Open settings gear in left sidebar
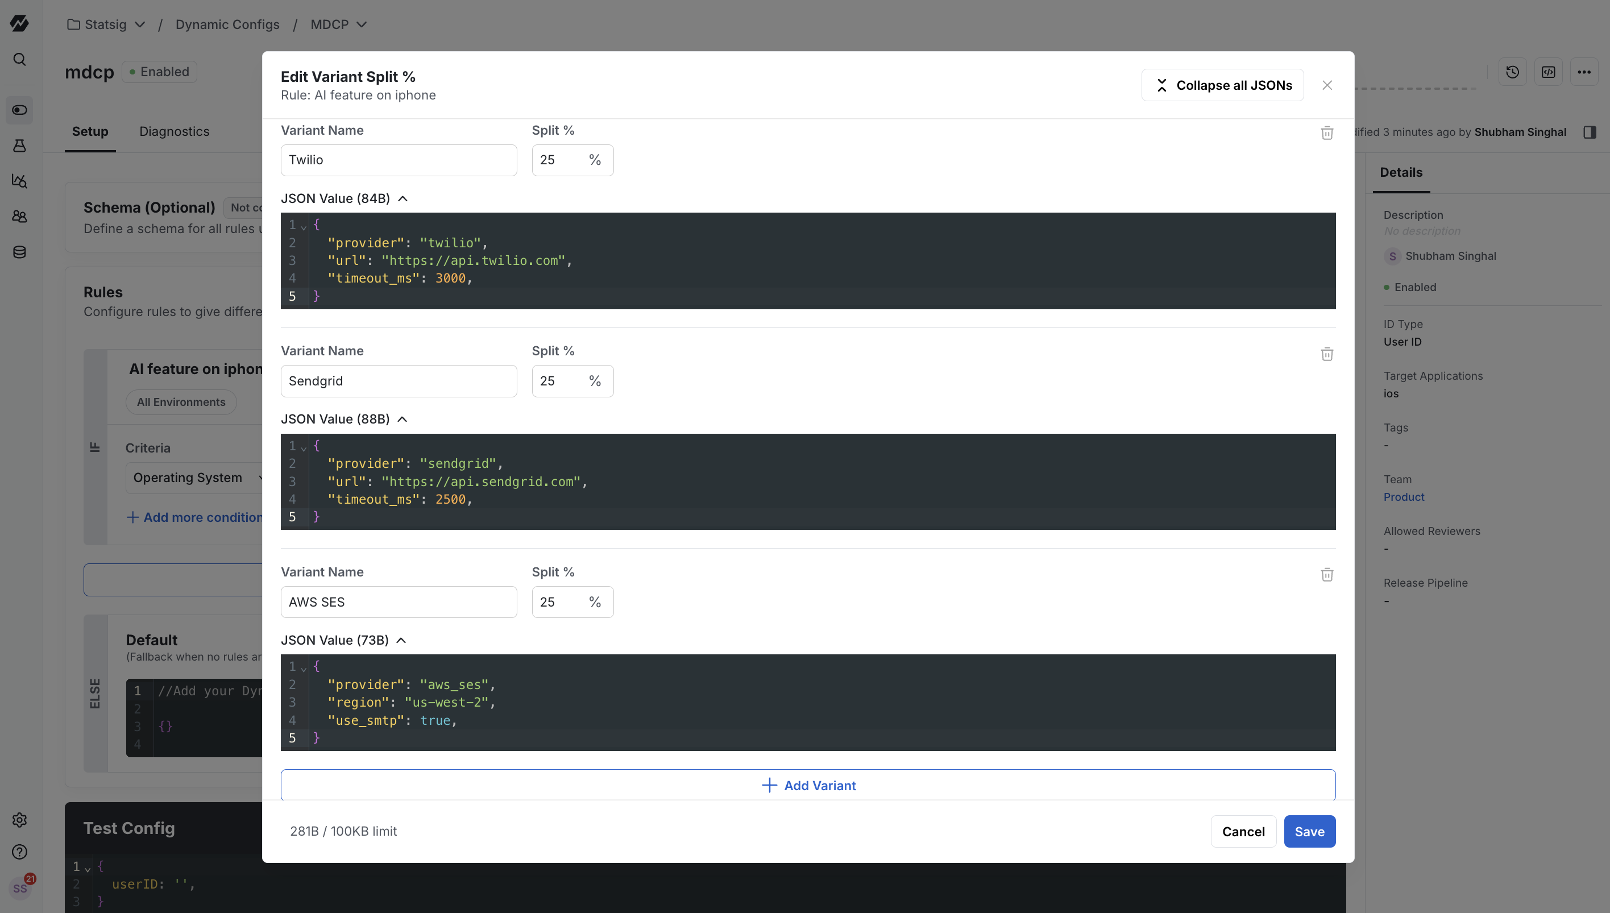This screenshot has width=1610, height=913. point(19,820)
